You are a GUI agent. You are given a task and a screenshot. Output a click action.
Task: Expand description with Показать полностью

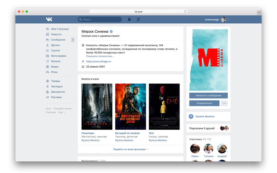point(100,56)
